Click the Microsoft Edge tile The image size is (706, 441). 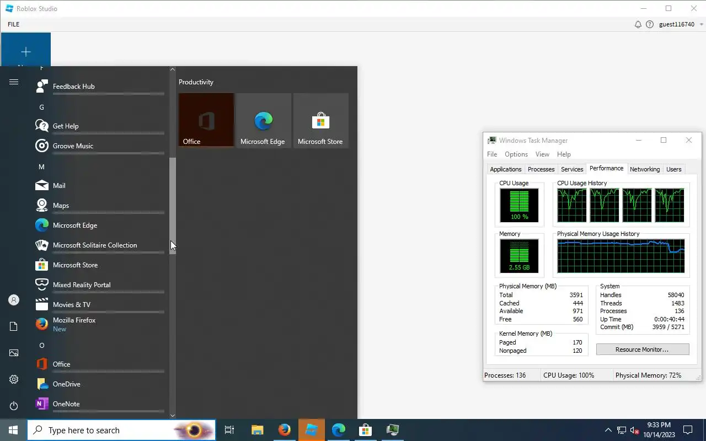[x=264, y=120]
